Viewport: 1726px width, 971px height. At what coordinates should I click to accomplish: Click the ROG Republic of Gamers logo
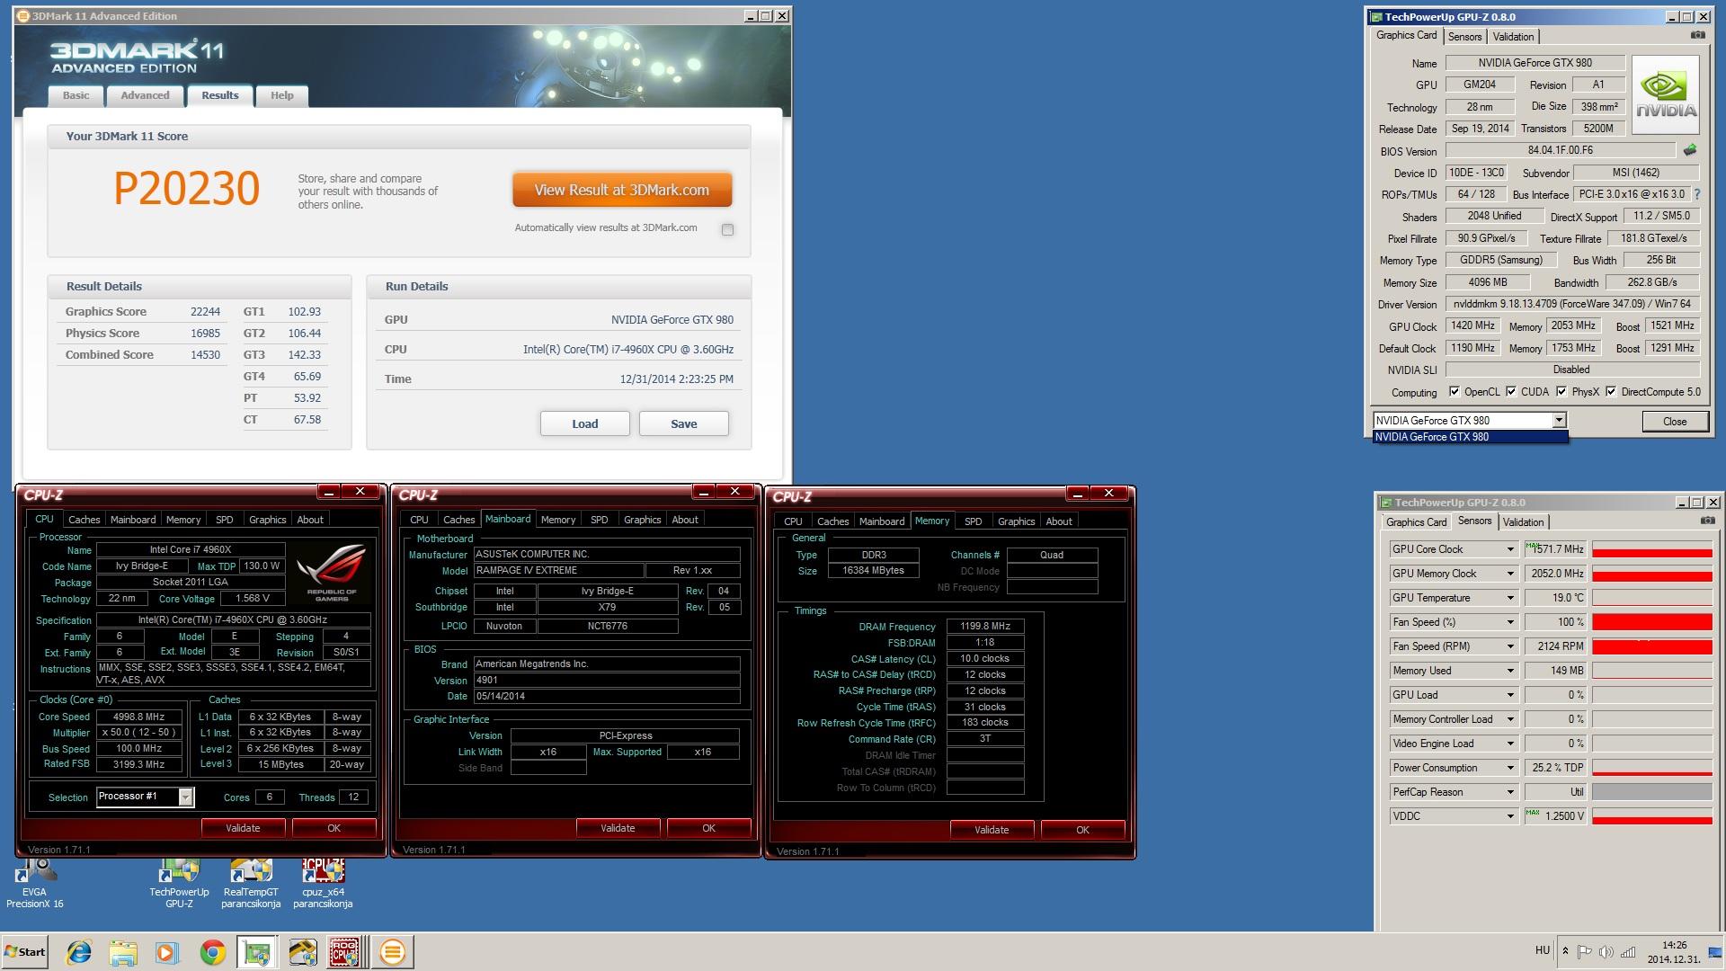(332, 572)
